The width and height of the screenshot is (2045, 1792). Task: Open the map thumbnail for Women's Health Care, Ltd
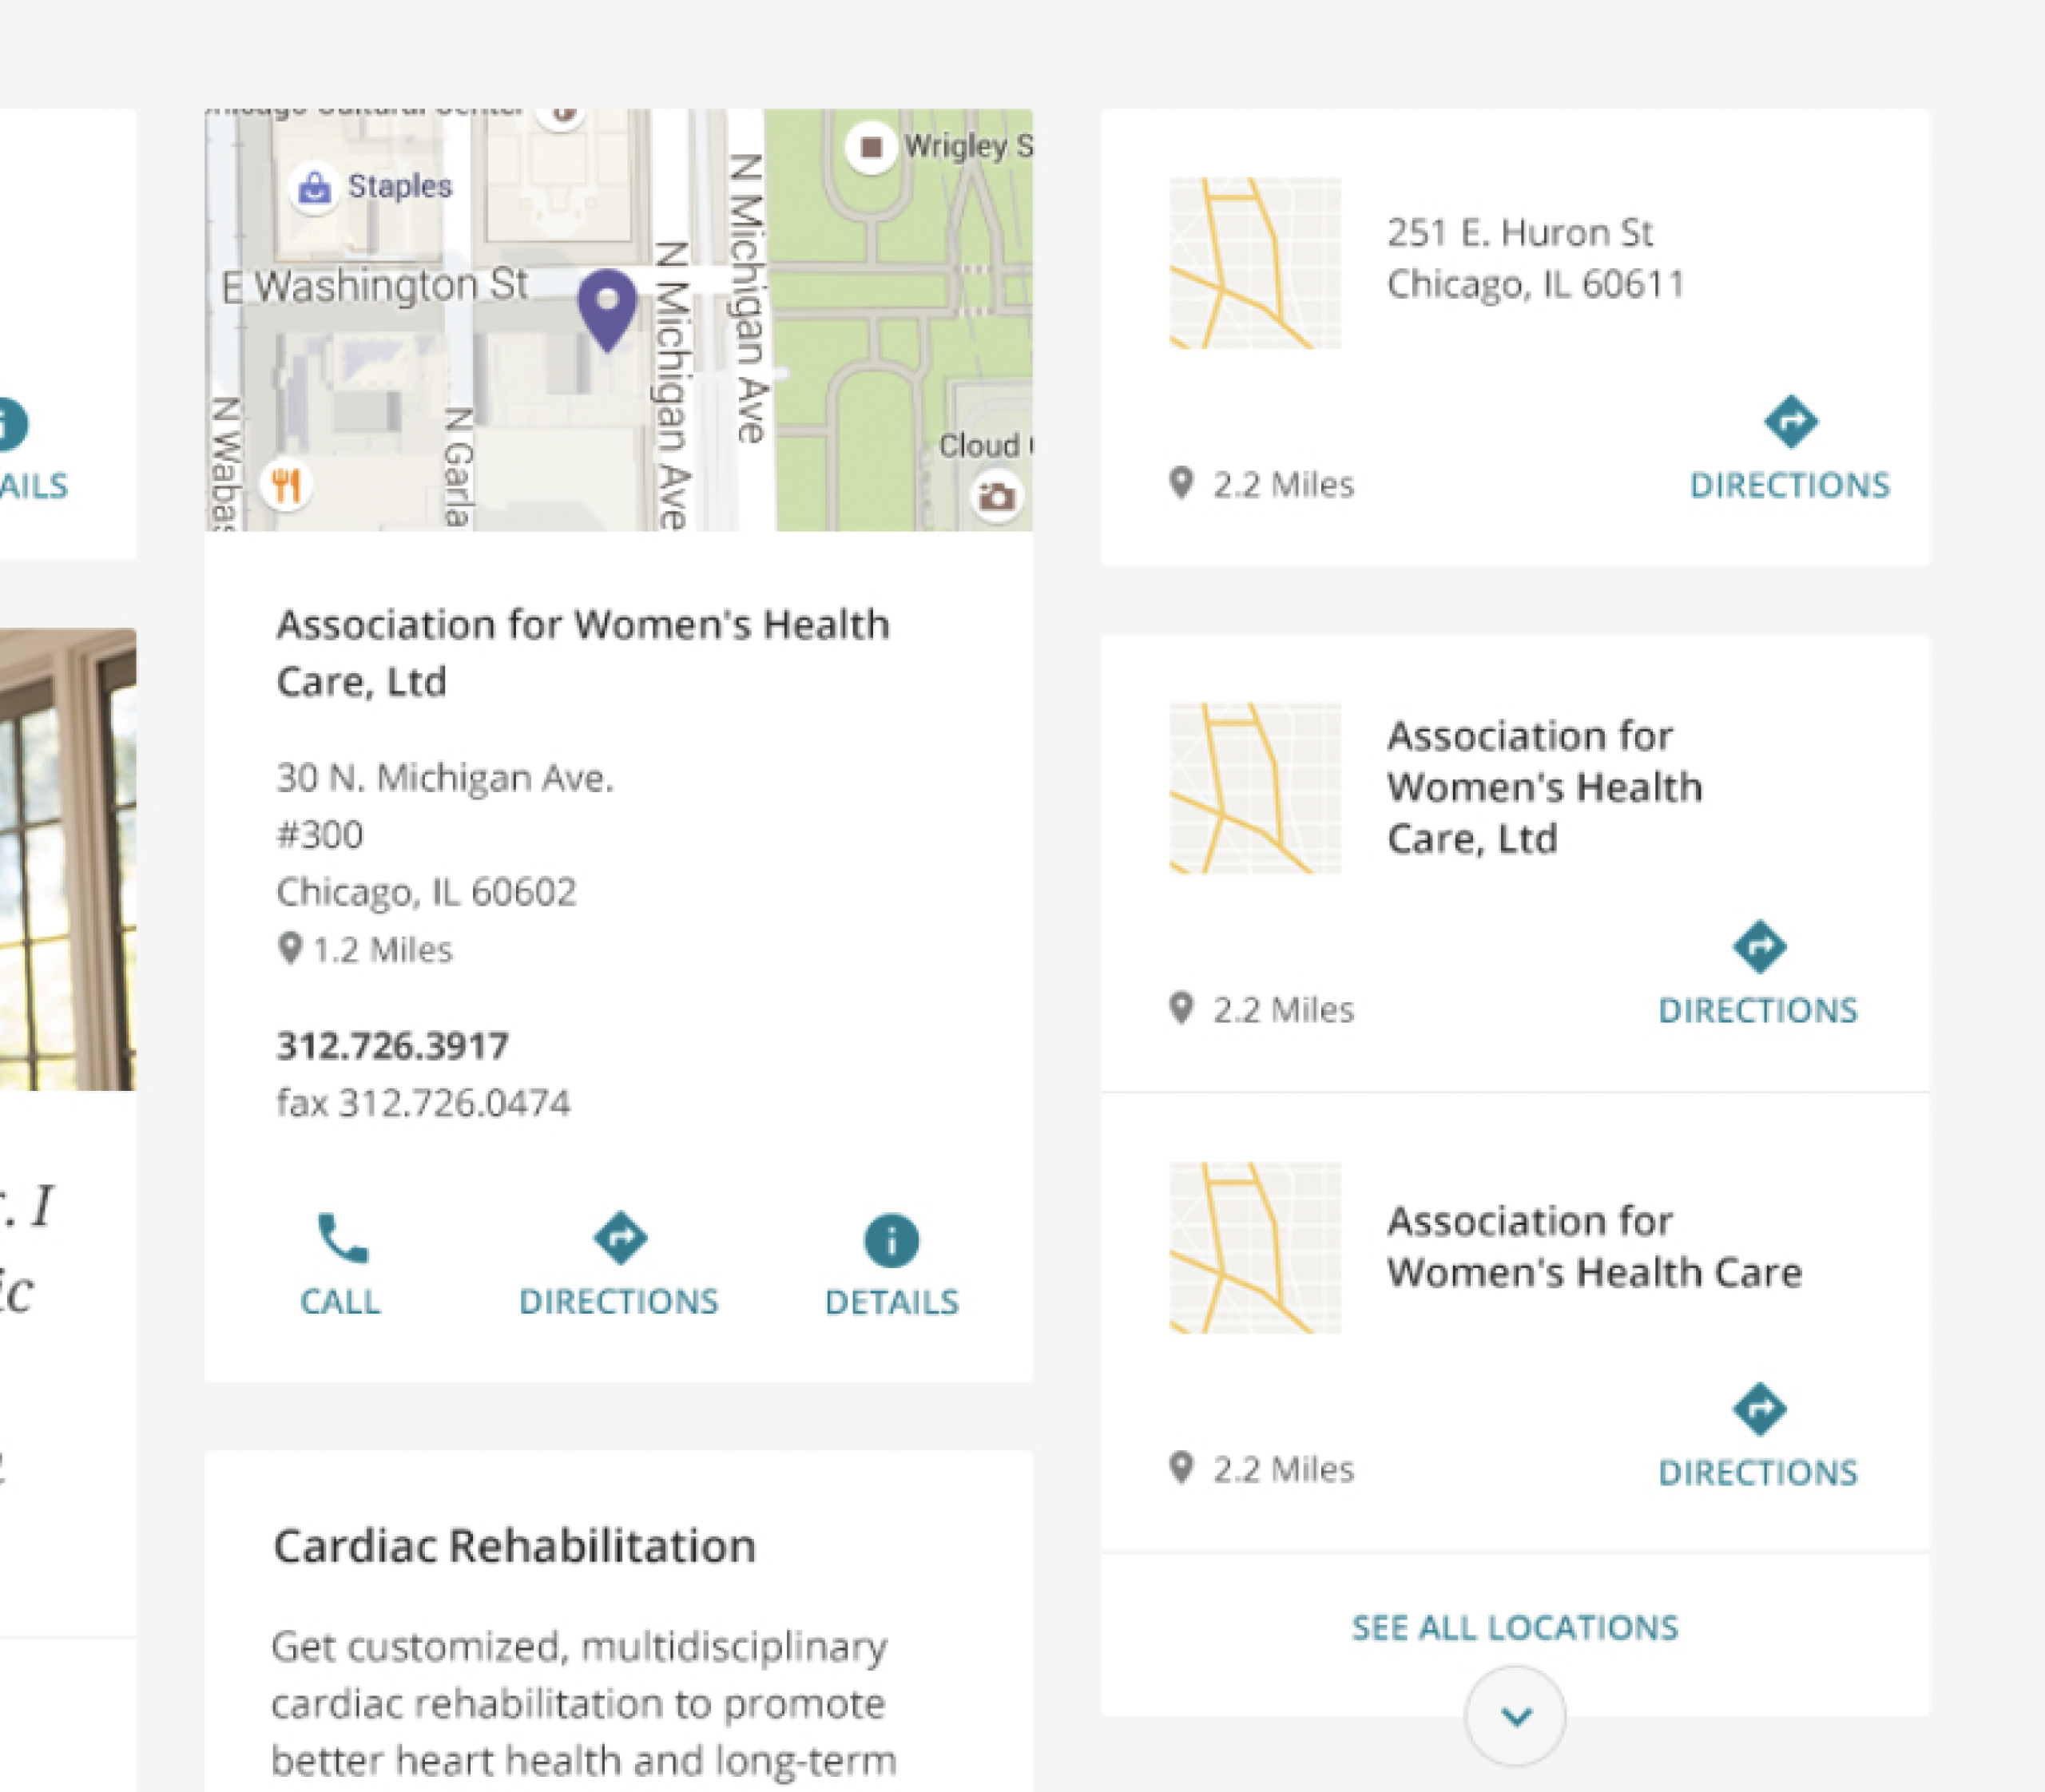tap(1256, 788)
